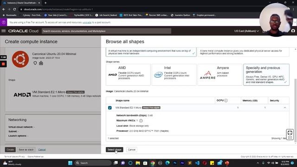Show the Maximum VNICs info tooltip
Viewport: 297px width, 167px height.
pos(141,121)
